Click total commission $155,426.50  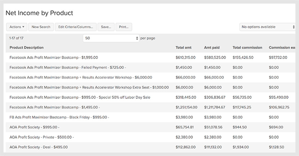(243, 58)
